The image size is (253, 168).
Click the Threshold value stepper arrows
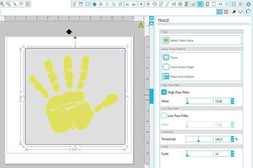(232, 139)
